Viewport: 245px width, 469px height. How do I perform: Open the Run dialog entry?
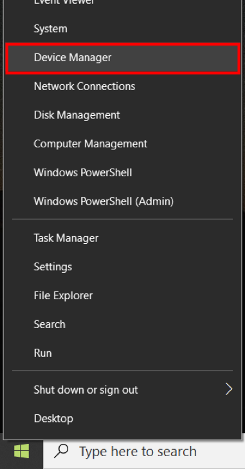123,353
